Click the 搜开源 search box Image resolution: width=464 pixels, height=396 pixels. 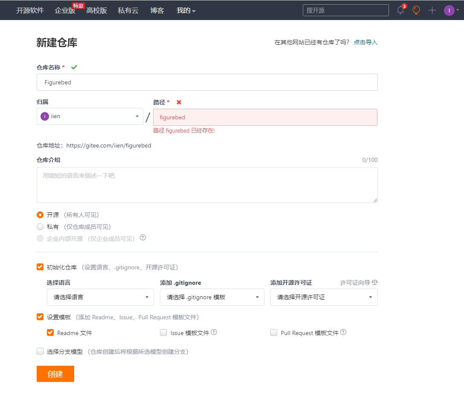345,10
